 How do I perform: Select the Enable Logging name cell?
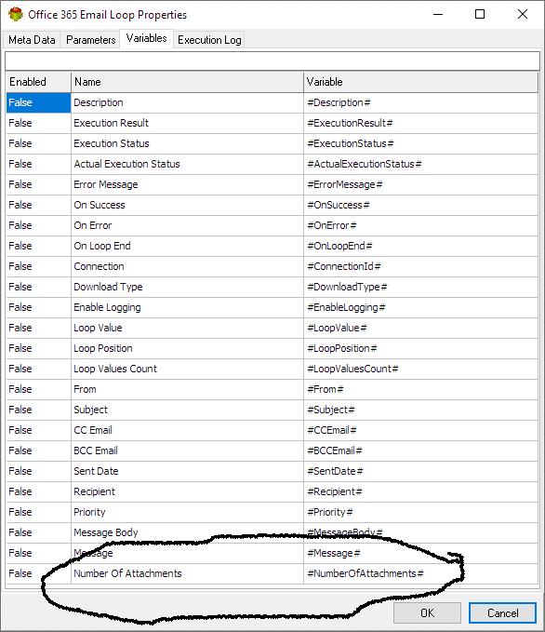click(x=187, y=307)
